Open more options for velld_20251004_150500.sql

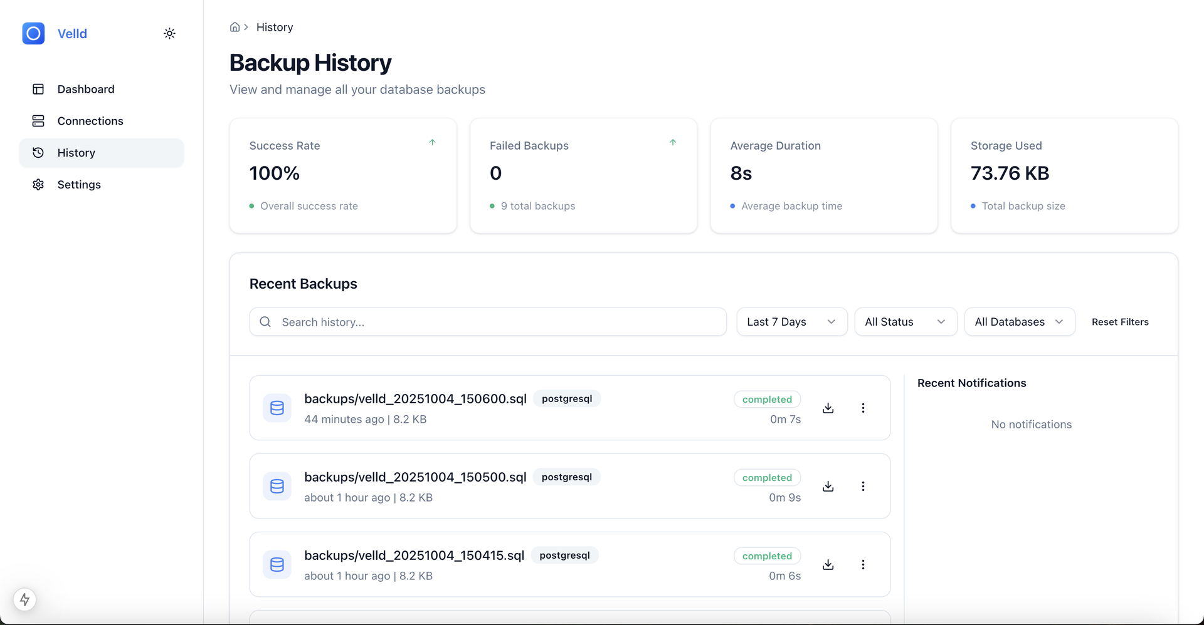(863, 486)
